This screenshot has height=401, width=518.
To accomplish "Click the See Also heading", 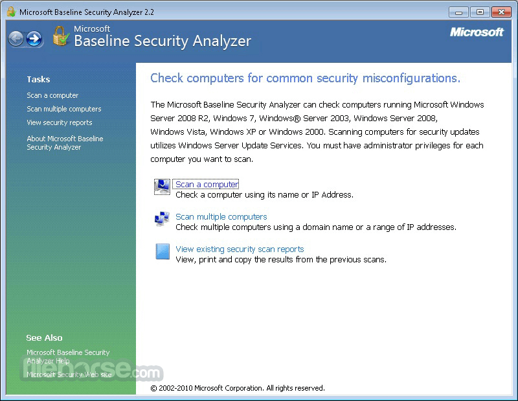I will pyautogui.click(x=44, y=338).
